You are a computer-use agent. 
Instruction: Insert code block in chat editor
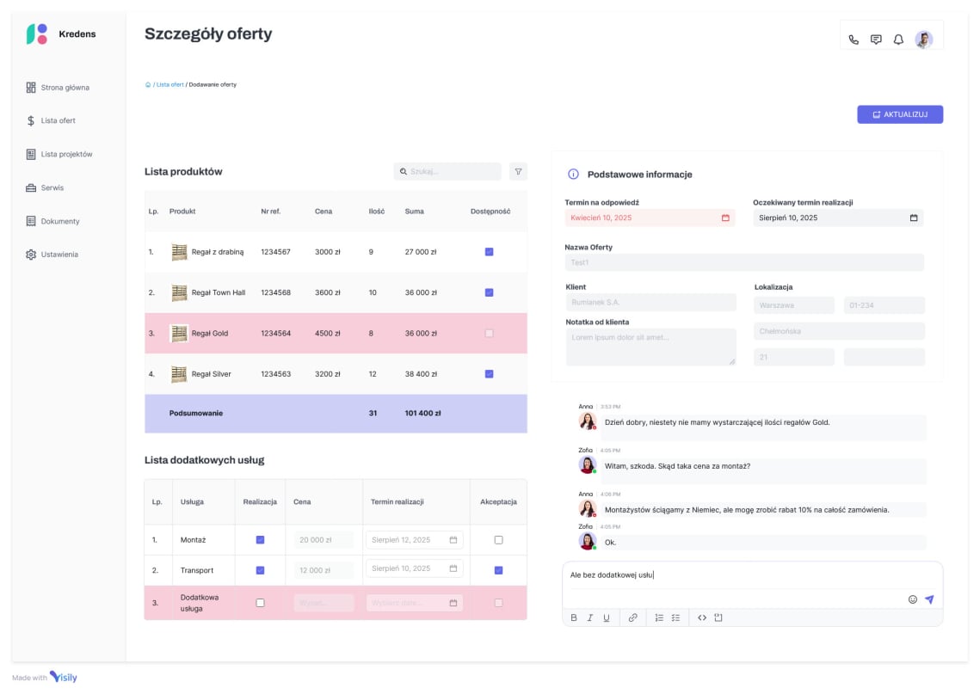point(701,617)
